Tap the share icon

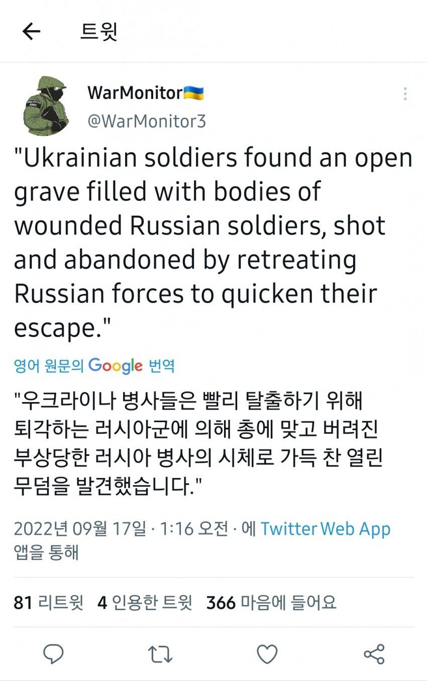(374, 654)
